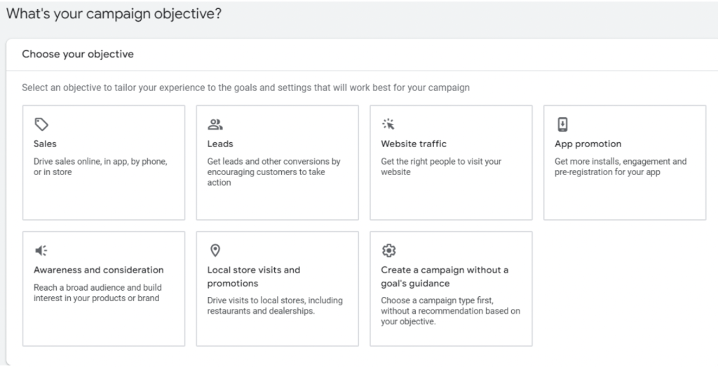Choose the Leads objective title

pyautogui.click(x=219, y=144)
